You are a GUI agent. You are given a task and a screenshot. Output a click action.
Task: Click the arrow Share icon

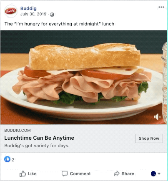116,173
